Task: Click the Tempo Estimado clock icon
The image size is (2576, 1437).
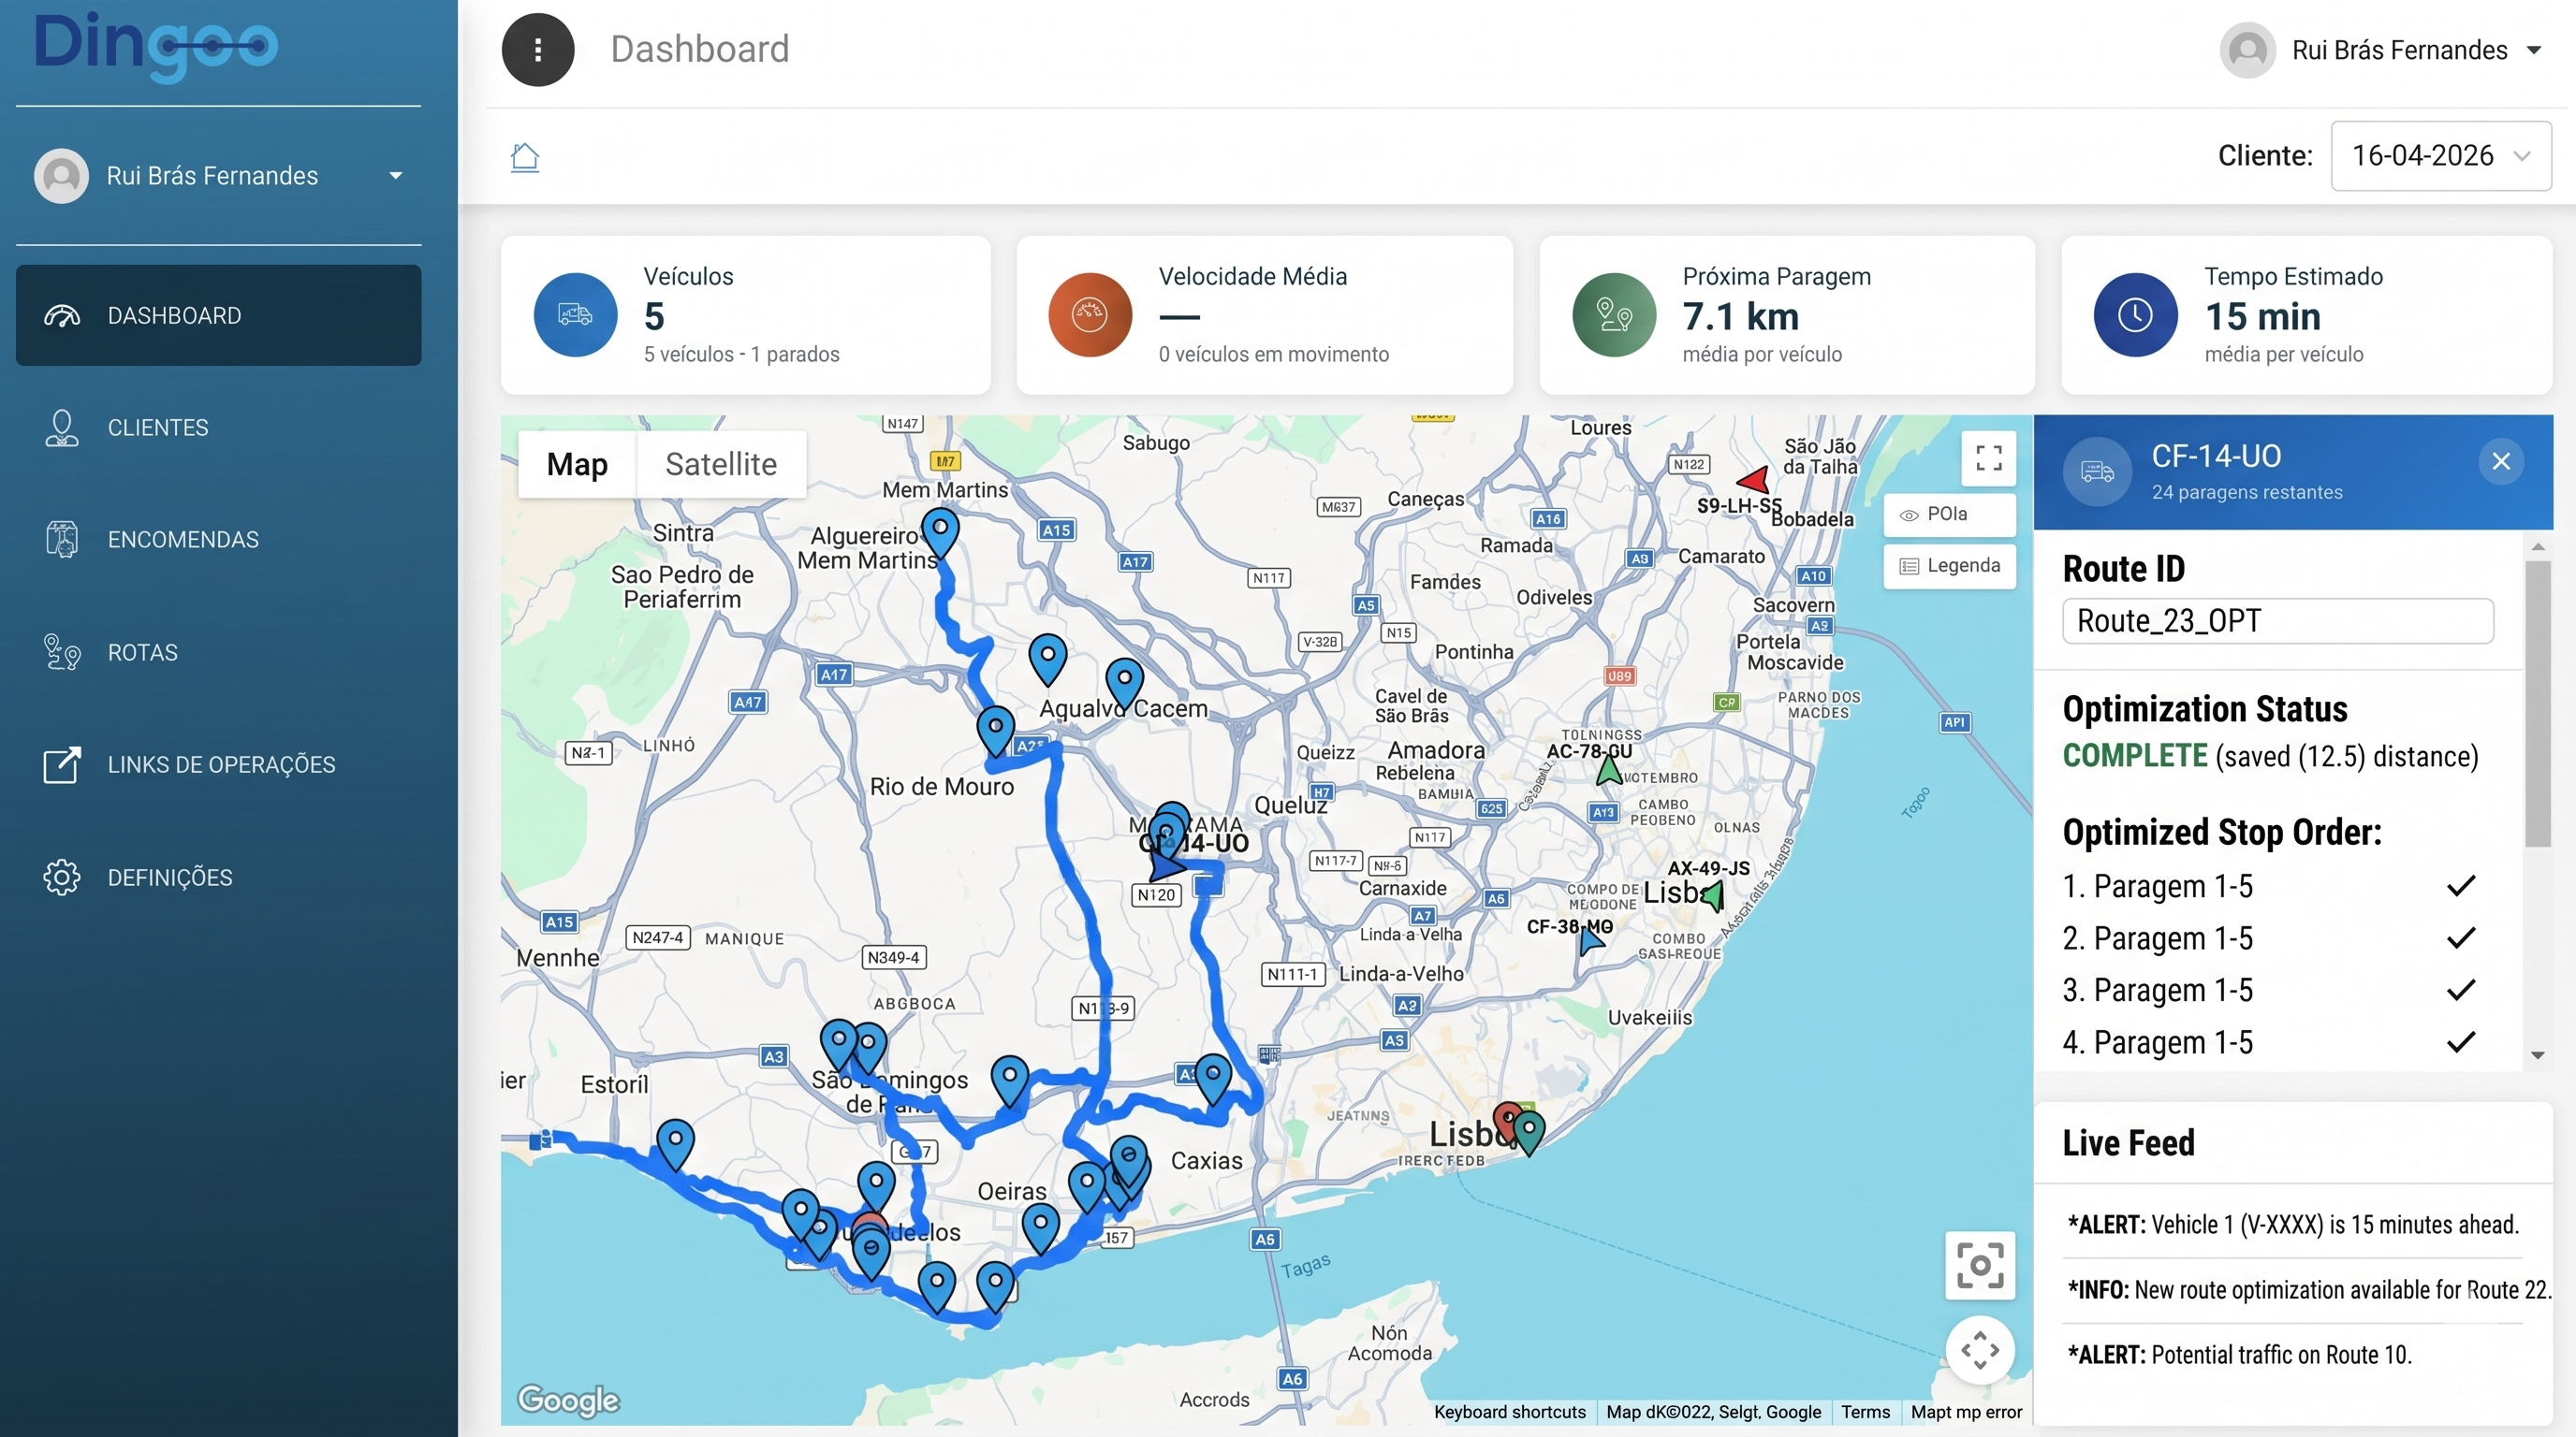Action: click(x=2136, y=314)
